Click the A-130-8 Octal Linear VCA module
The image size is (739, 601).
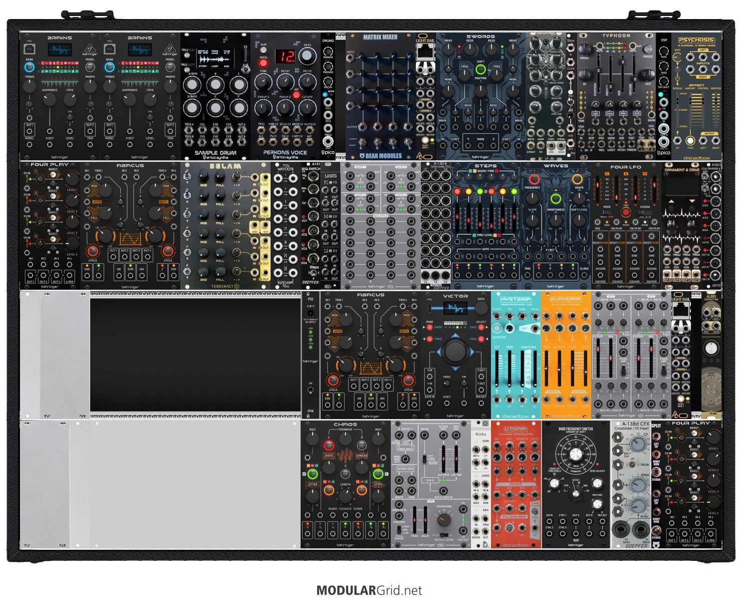pos(436,226)
